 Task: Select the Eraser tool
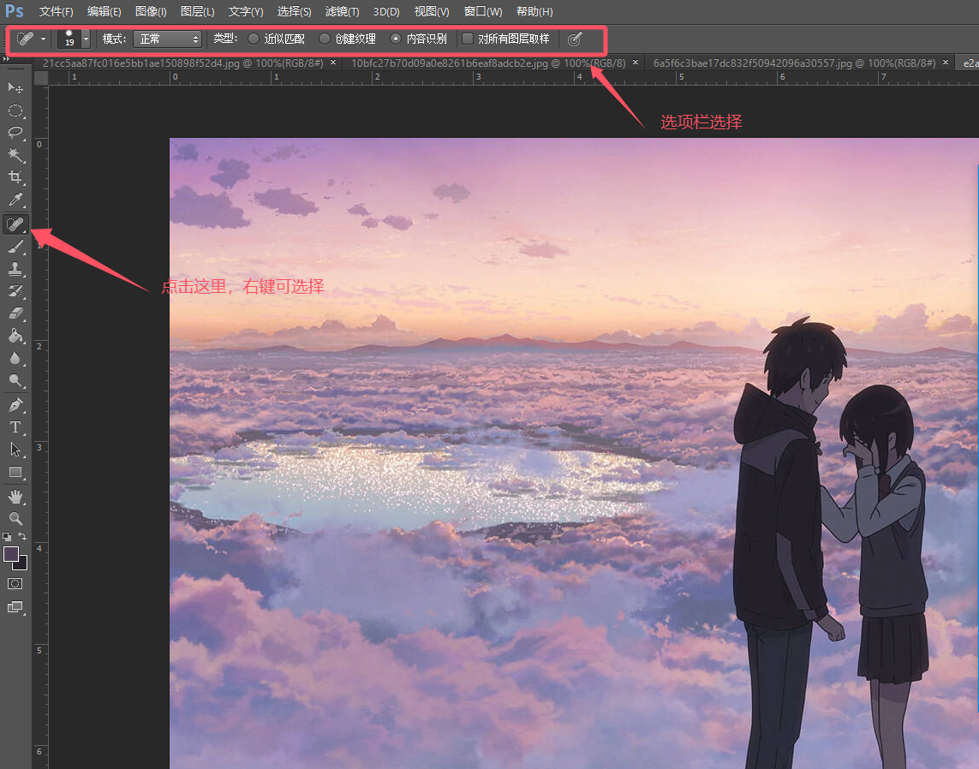[x=15, y=314]
